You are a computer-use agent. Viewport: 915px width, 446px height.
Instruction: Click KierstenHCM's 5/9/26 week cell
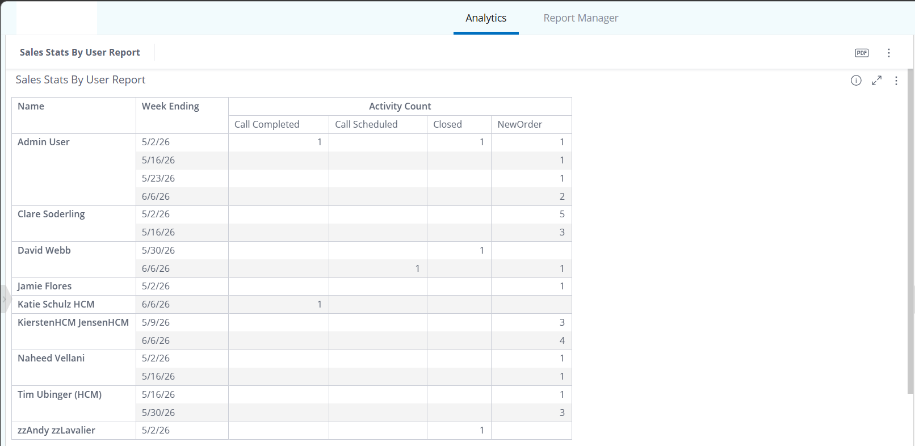[182, 322]
